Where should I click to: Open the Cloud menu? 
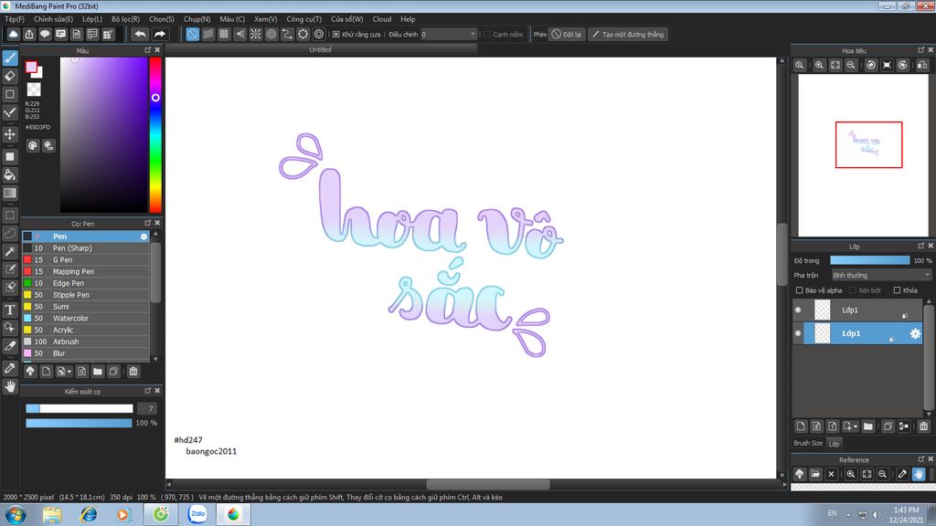point(382,19)
